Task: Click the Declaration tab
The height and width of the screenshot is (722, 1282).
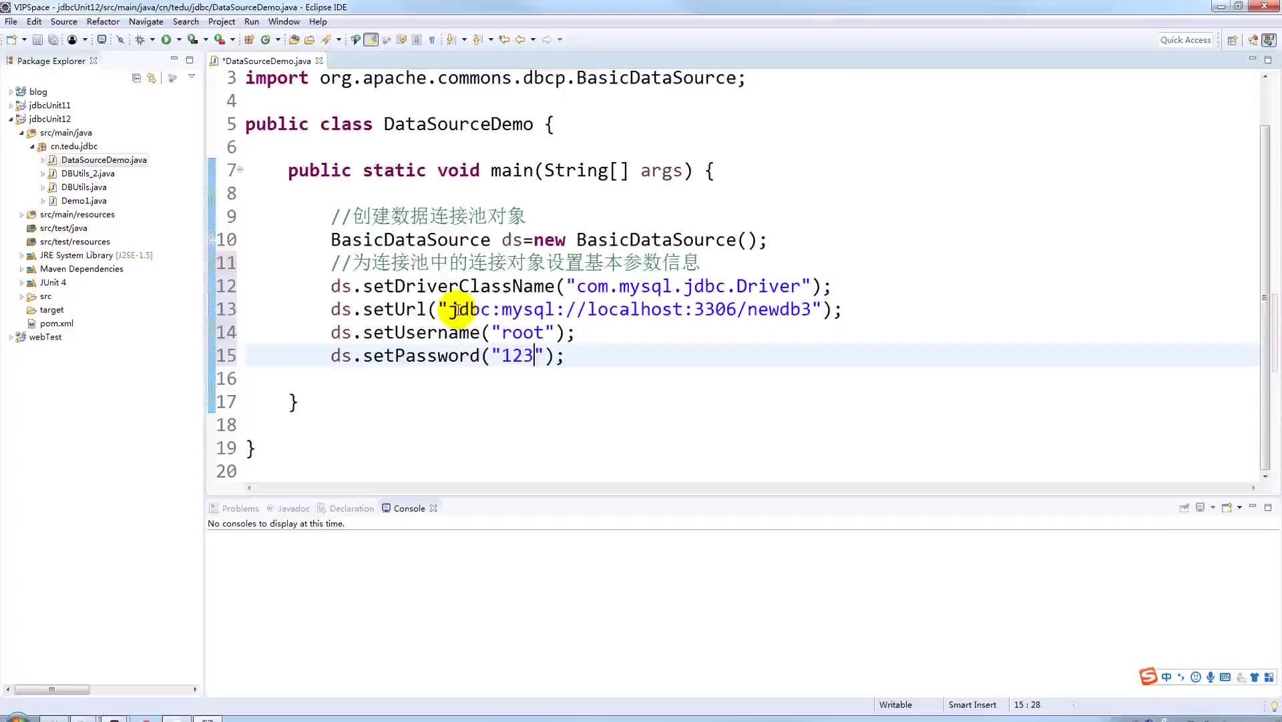Action: pos(351,508)
